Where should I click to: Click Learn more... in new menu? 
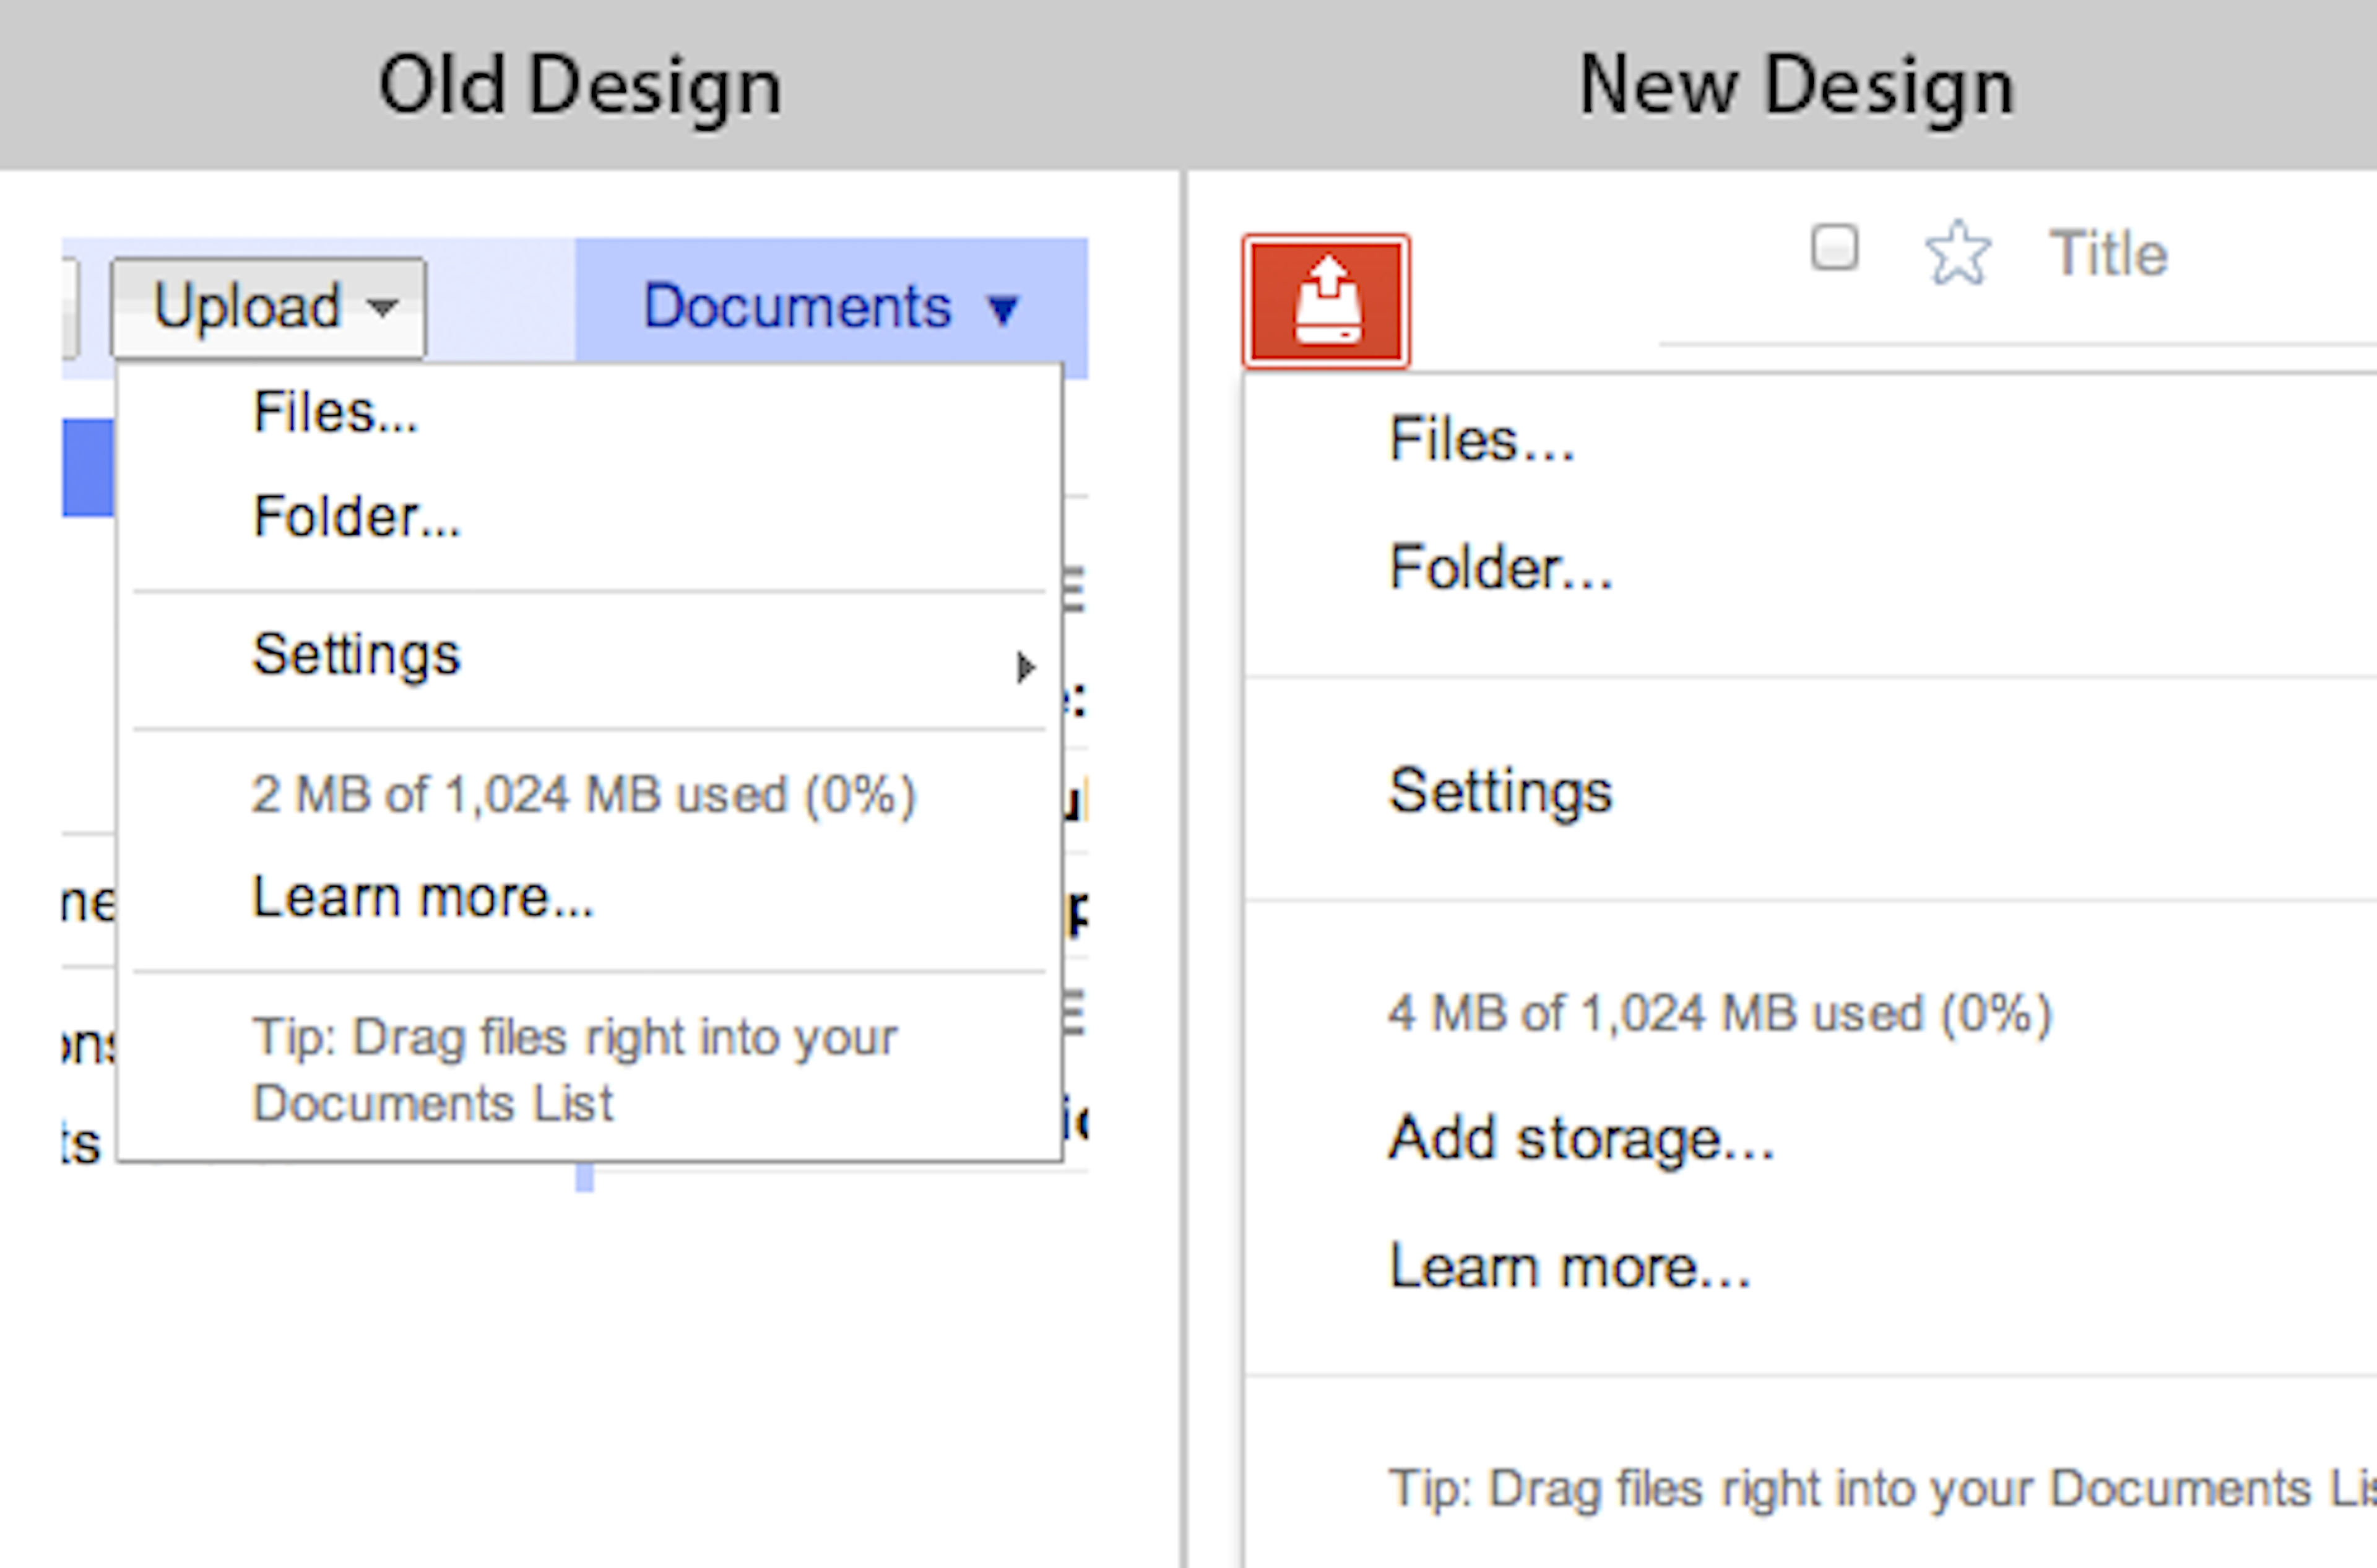coord(1569,1267)
